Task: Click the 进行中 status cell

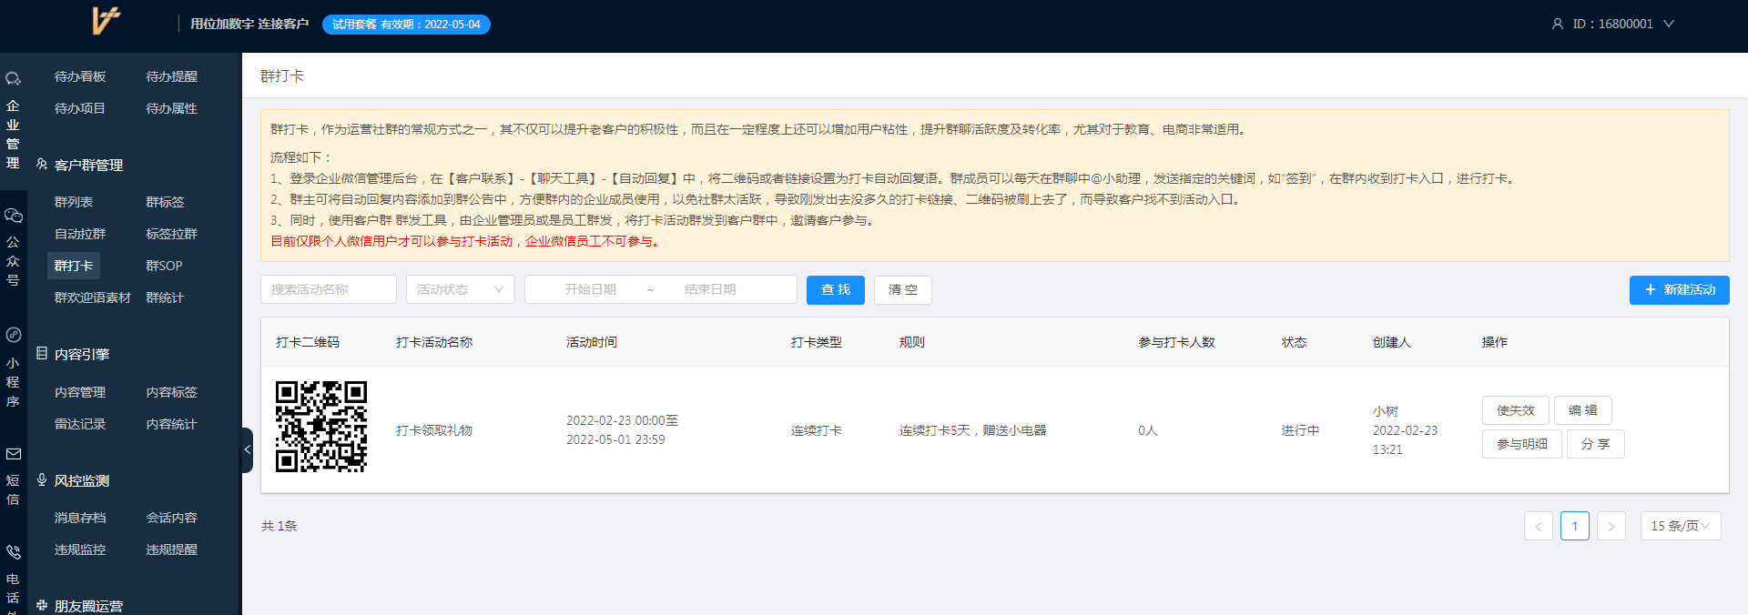Action: [1300, 430]
